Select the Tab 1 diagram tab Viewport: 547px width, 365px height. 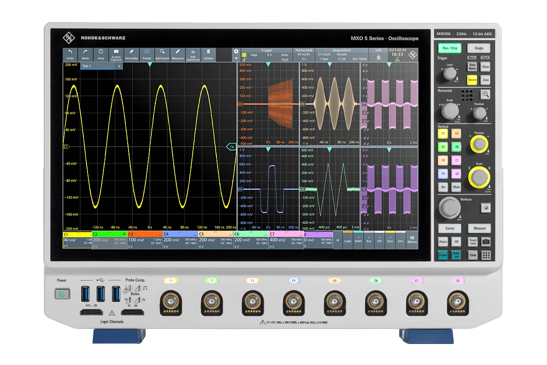click(x=98, y=66)
